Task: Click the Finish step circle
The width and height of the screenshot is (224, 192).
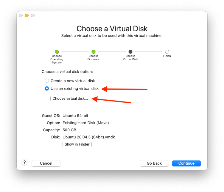Action: (x=167, y=52)
